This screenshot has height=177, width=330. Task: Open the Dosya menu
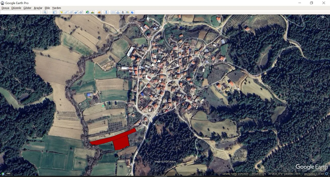coord(5,8)
